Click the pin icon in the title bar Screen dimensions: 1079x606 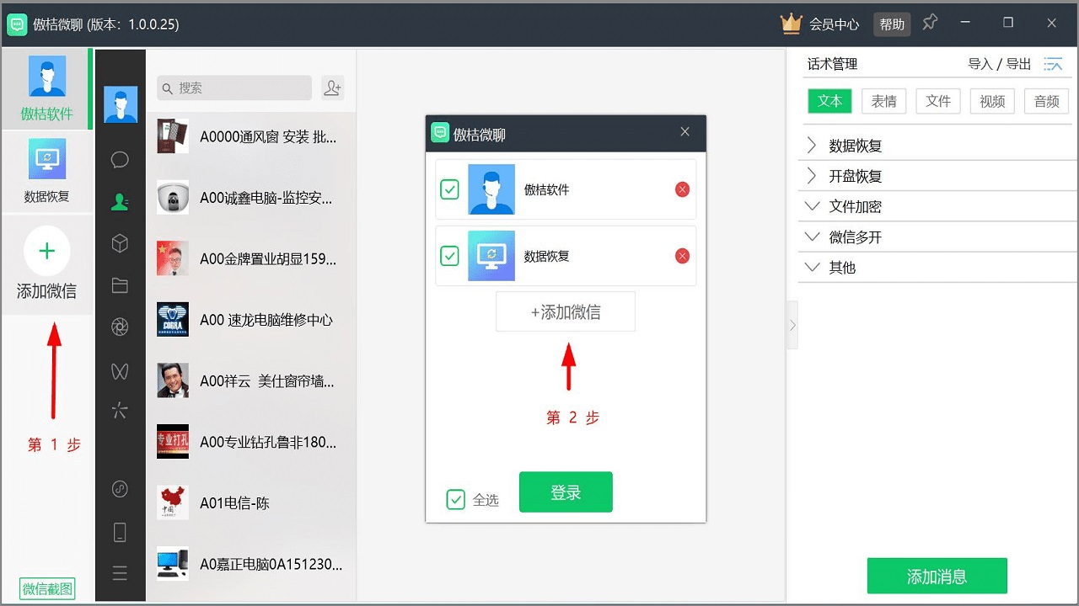pos(930,24)
